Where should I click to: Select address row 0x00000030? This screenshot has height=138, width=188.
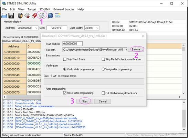tap(14, 69)
